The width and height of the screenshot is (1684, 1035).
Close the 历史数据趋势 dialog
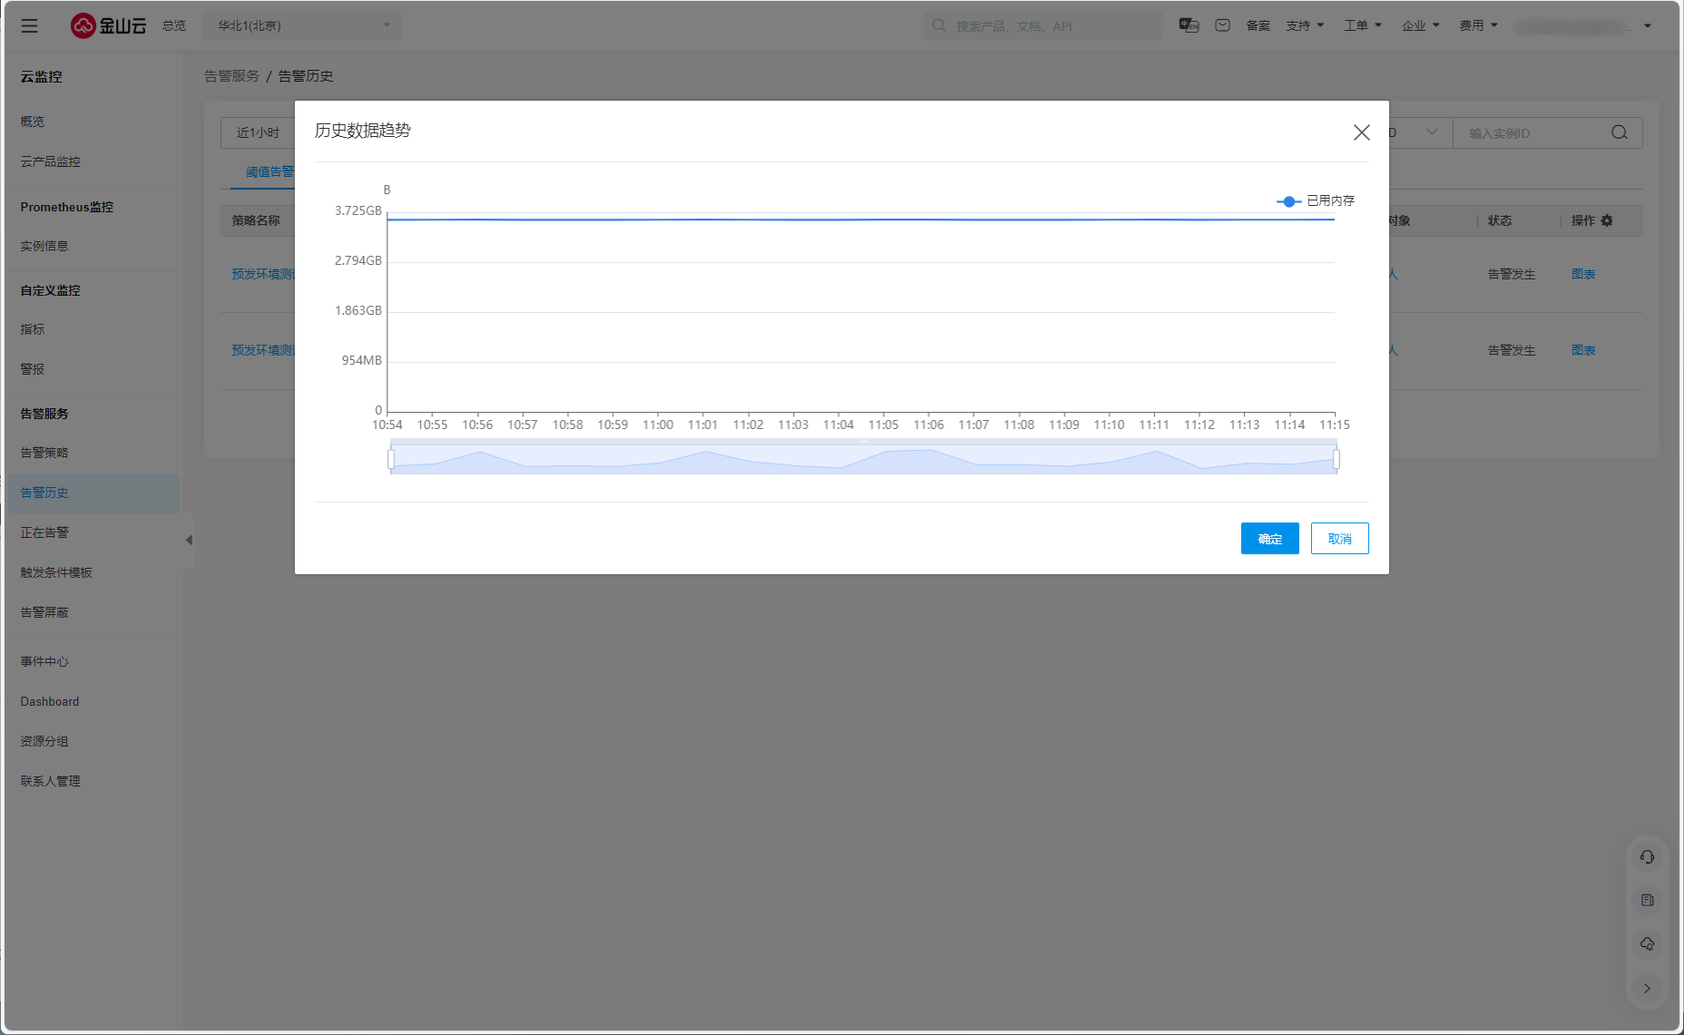(x=1362, y=132)
